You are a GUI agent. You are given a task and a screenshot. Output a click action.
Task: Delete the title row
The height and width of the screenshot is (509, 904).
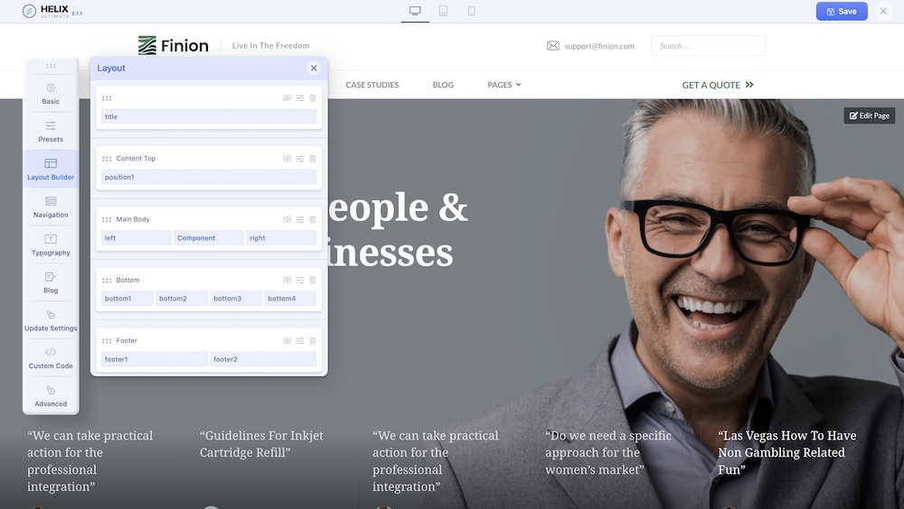point(313,98)
